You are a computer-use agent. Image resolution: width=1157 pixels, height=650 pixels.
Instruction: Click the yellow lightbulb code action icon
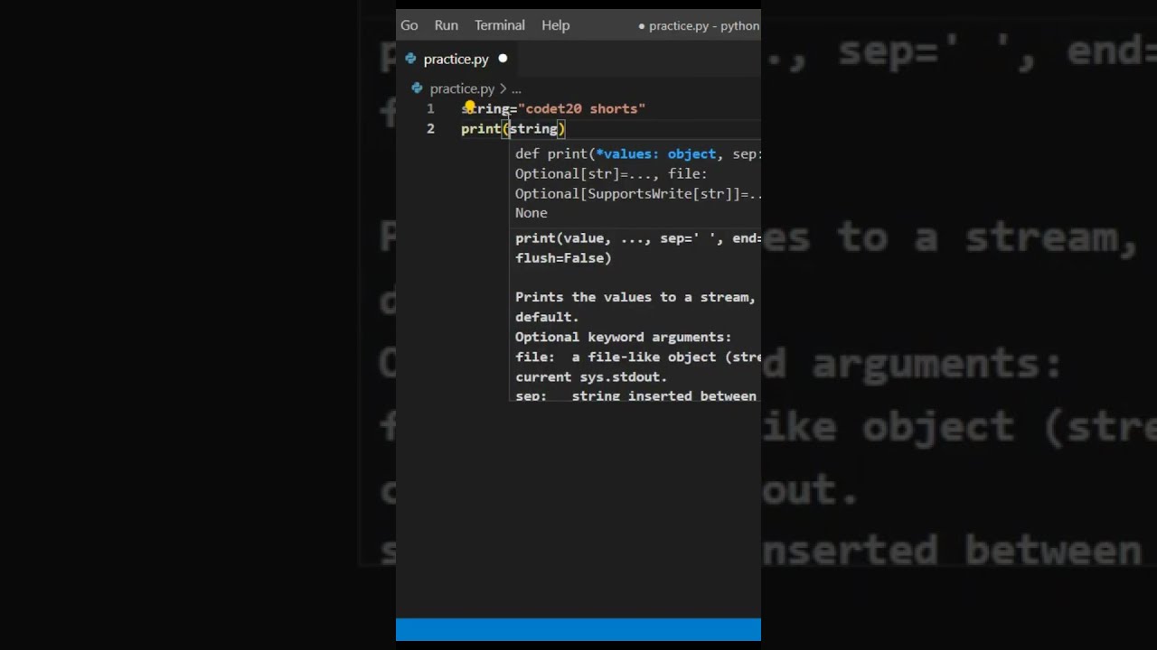tap(470, 107)
